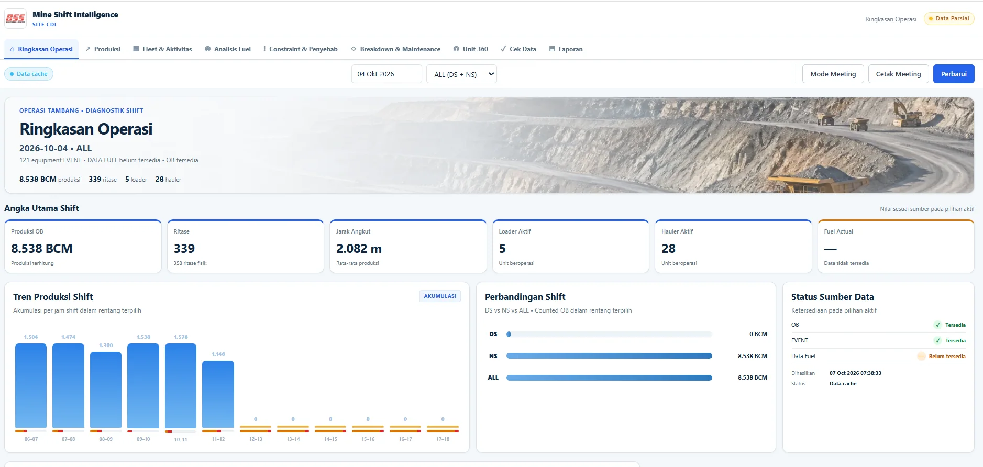Click the Hauler Aktif metric card
983x467 pixels.
click(733, 247)
